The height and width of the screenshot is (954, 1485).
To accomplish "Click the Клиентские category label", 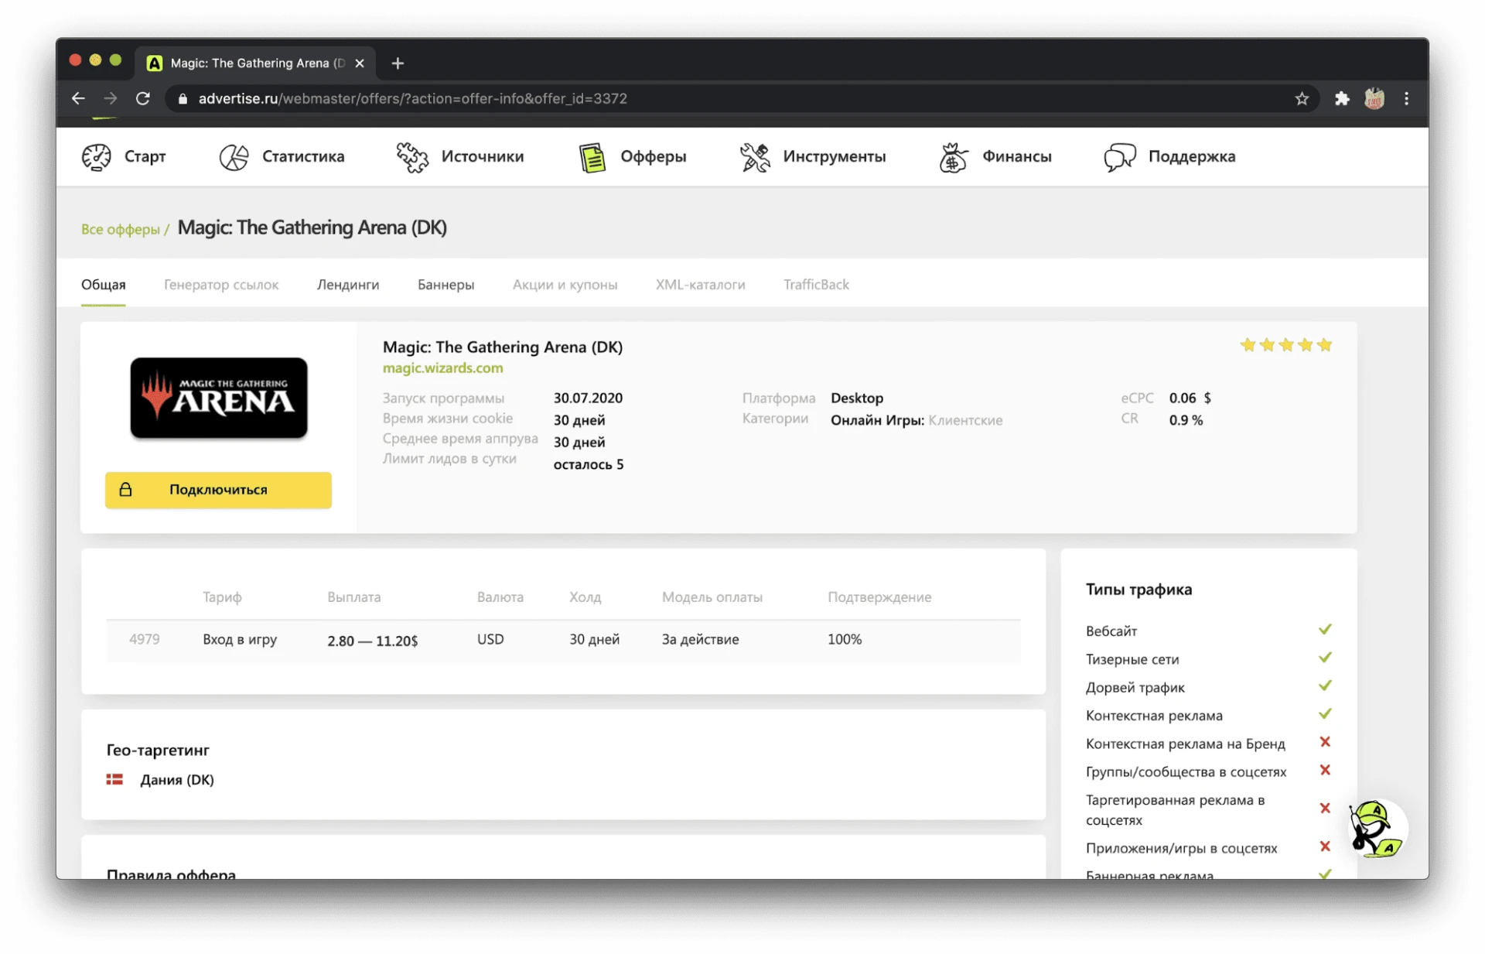I will click(x=966, y=420).
